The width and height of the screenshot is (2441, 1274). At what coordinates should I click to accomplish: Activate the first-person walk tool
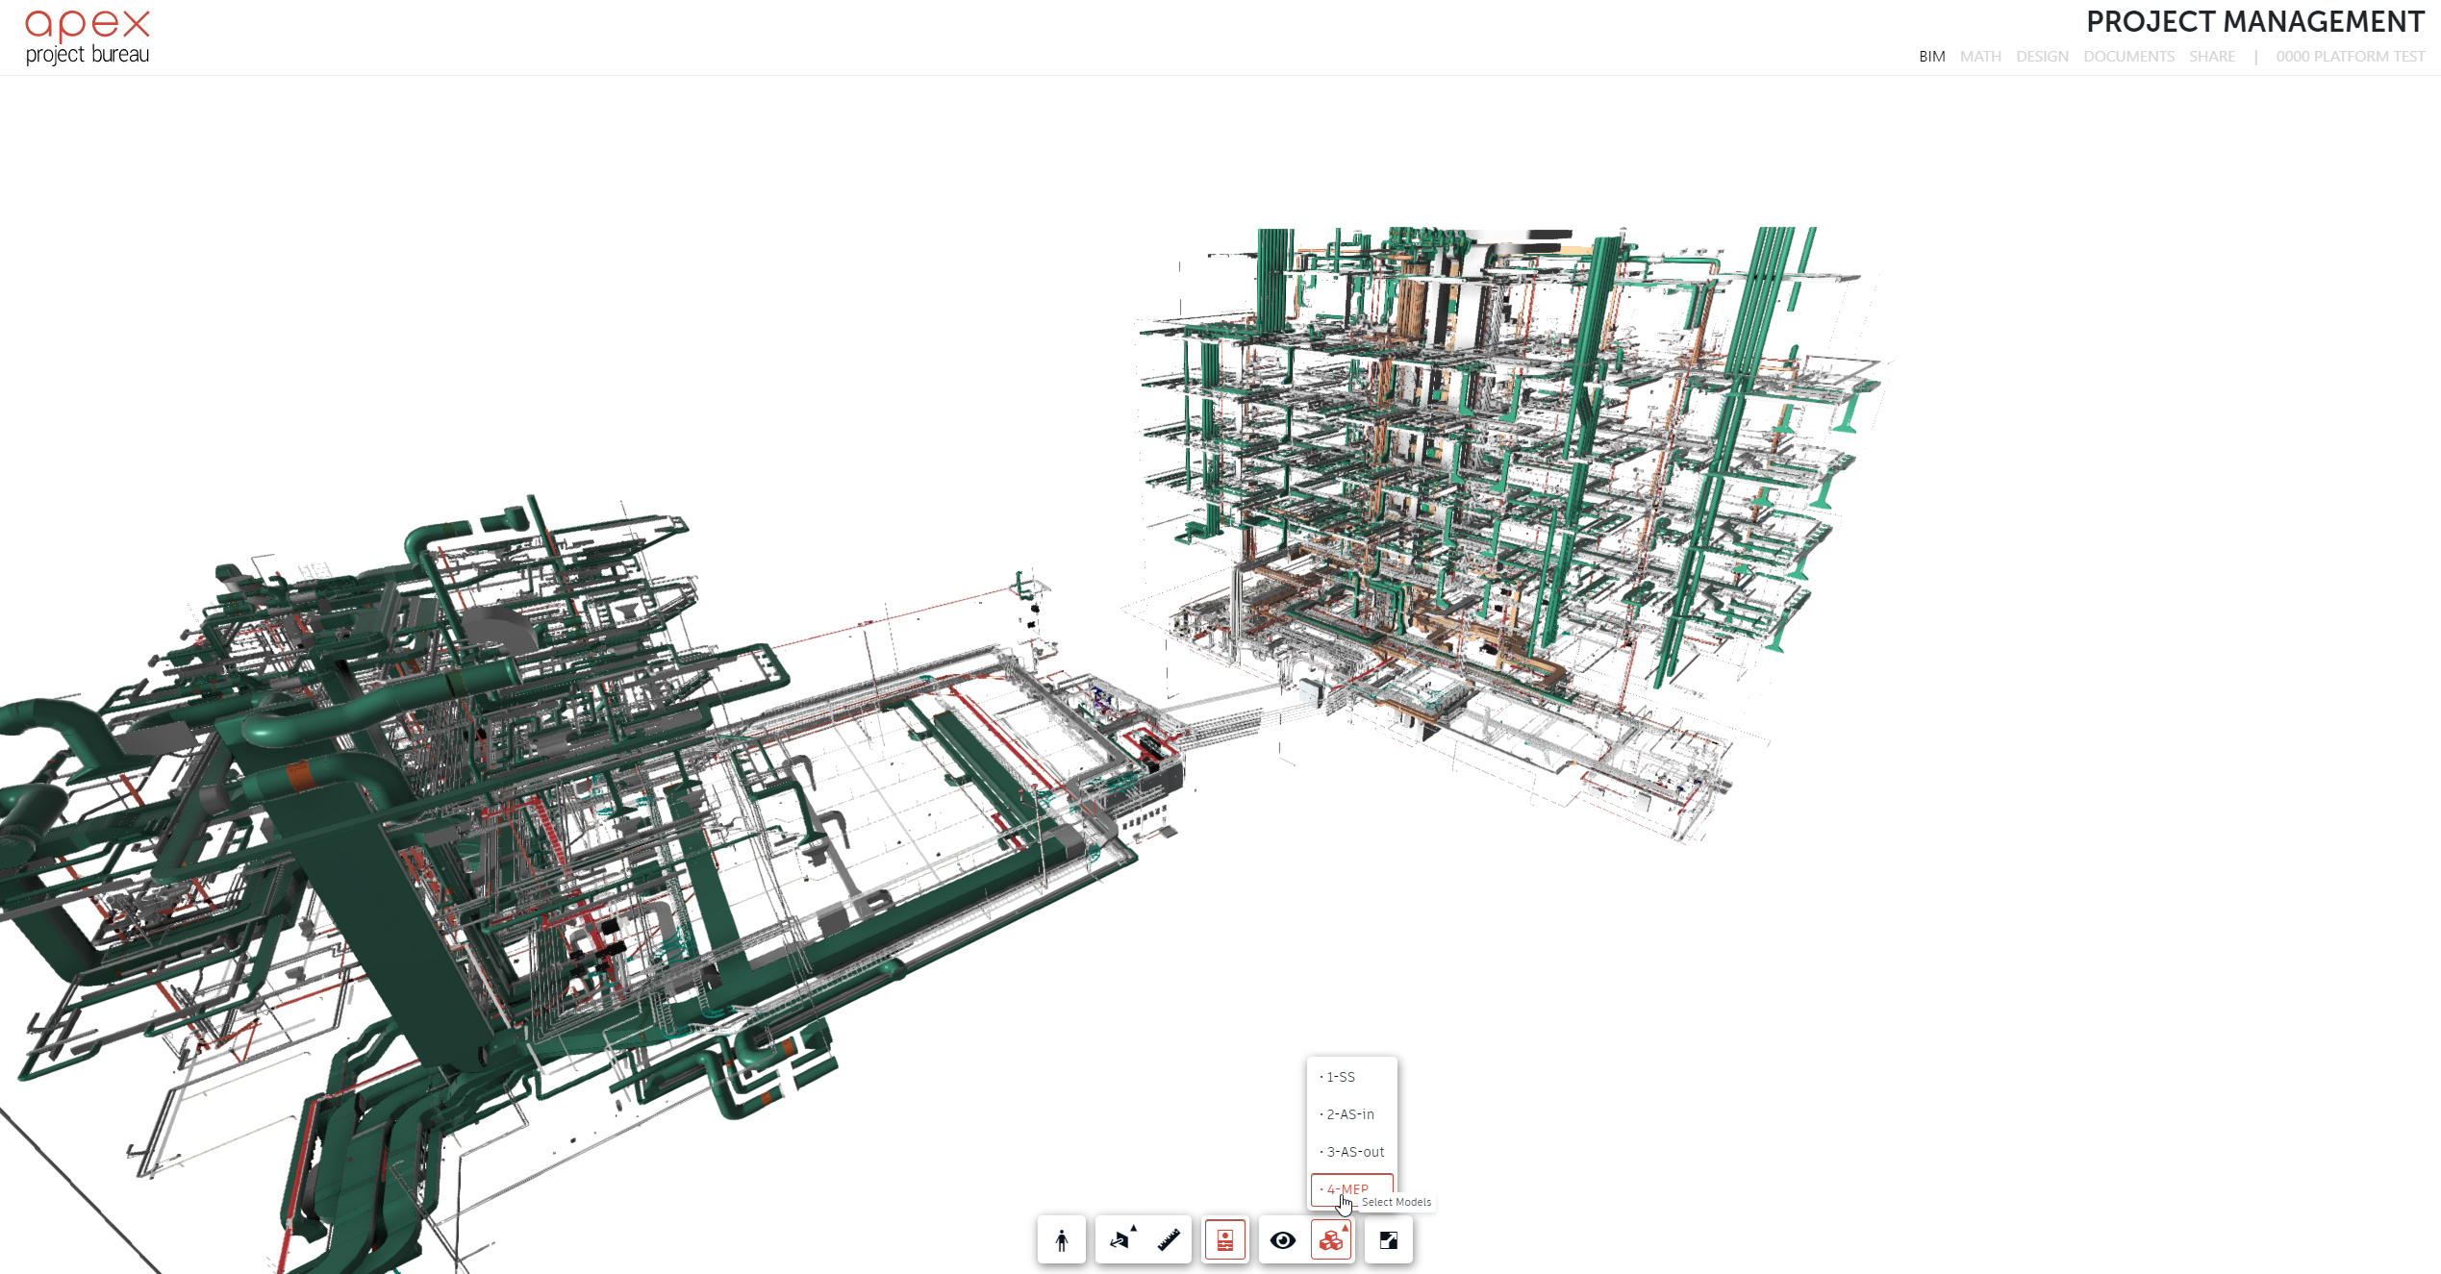(x=1061, y=1240)
